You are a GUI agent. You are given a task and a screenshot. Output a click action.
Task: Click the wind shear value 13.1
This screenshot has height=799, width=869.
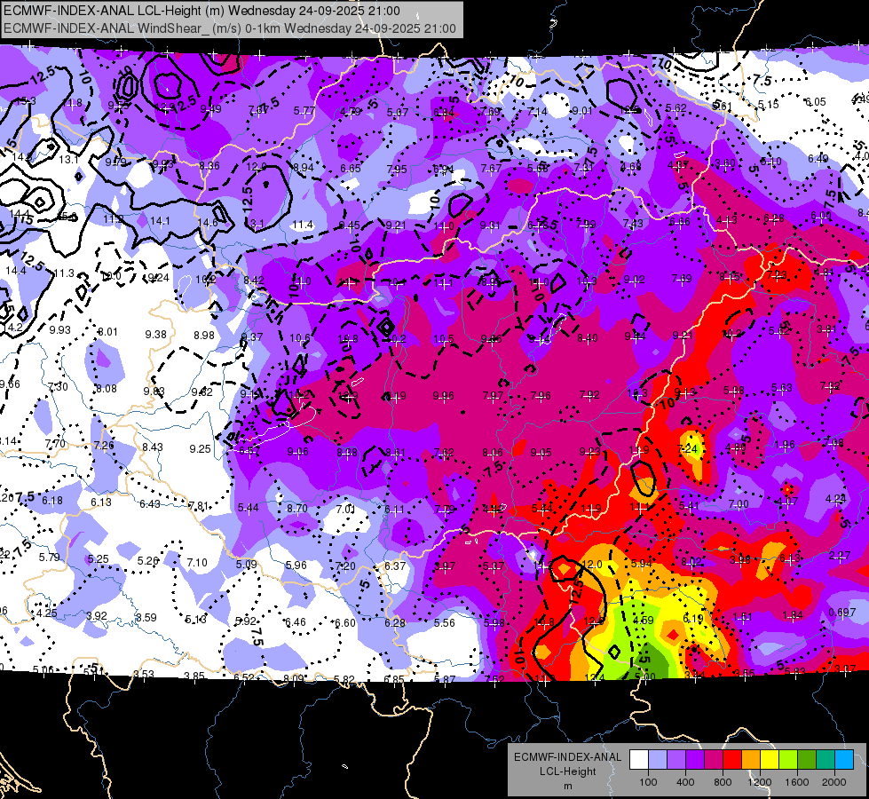coord(68,159)
